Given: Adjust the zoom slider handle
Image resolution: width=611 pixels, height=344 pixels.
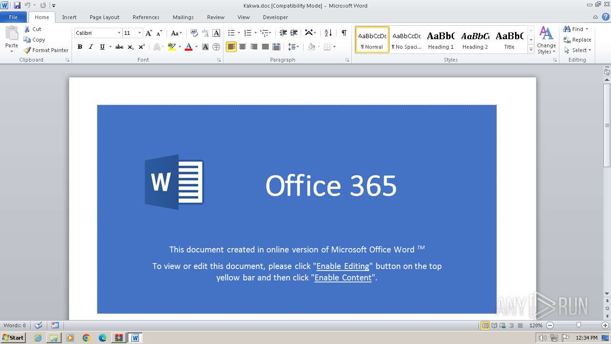Looking at the screenshot, I should pos(579,325).
